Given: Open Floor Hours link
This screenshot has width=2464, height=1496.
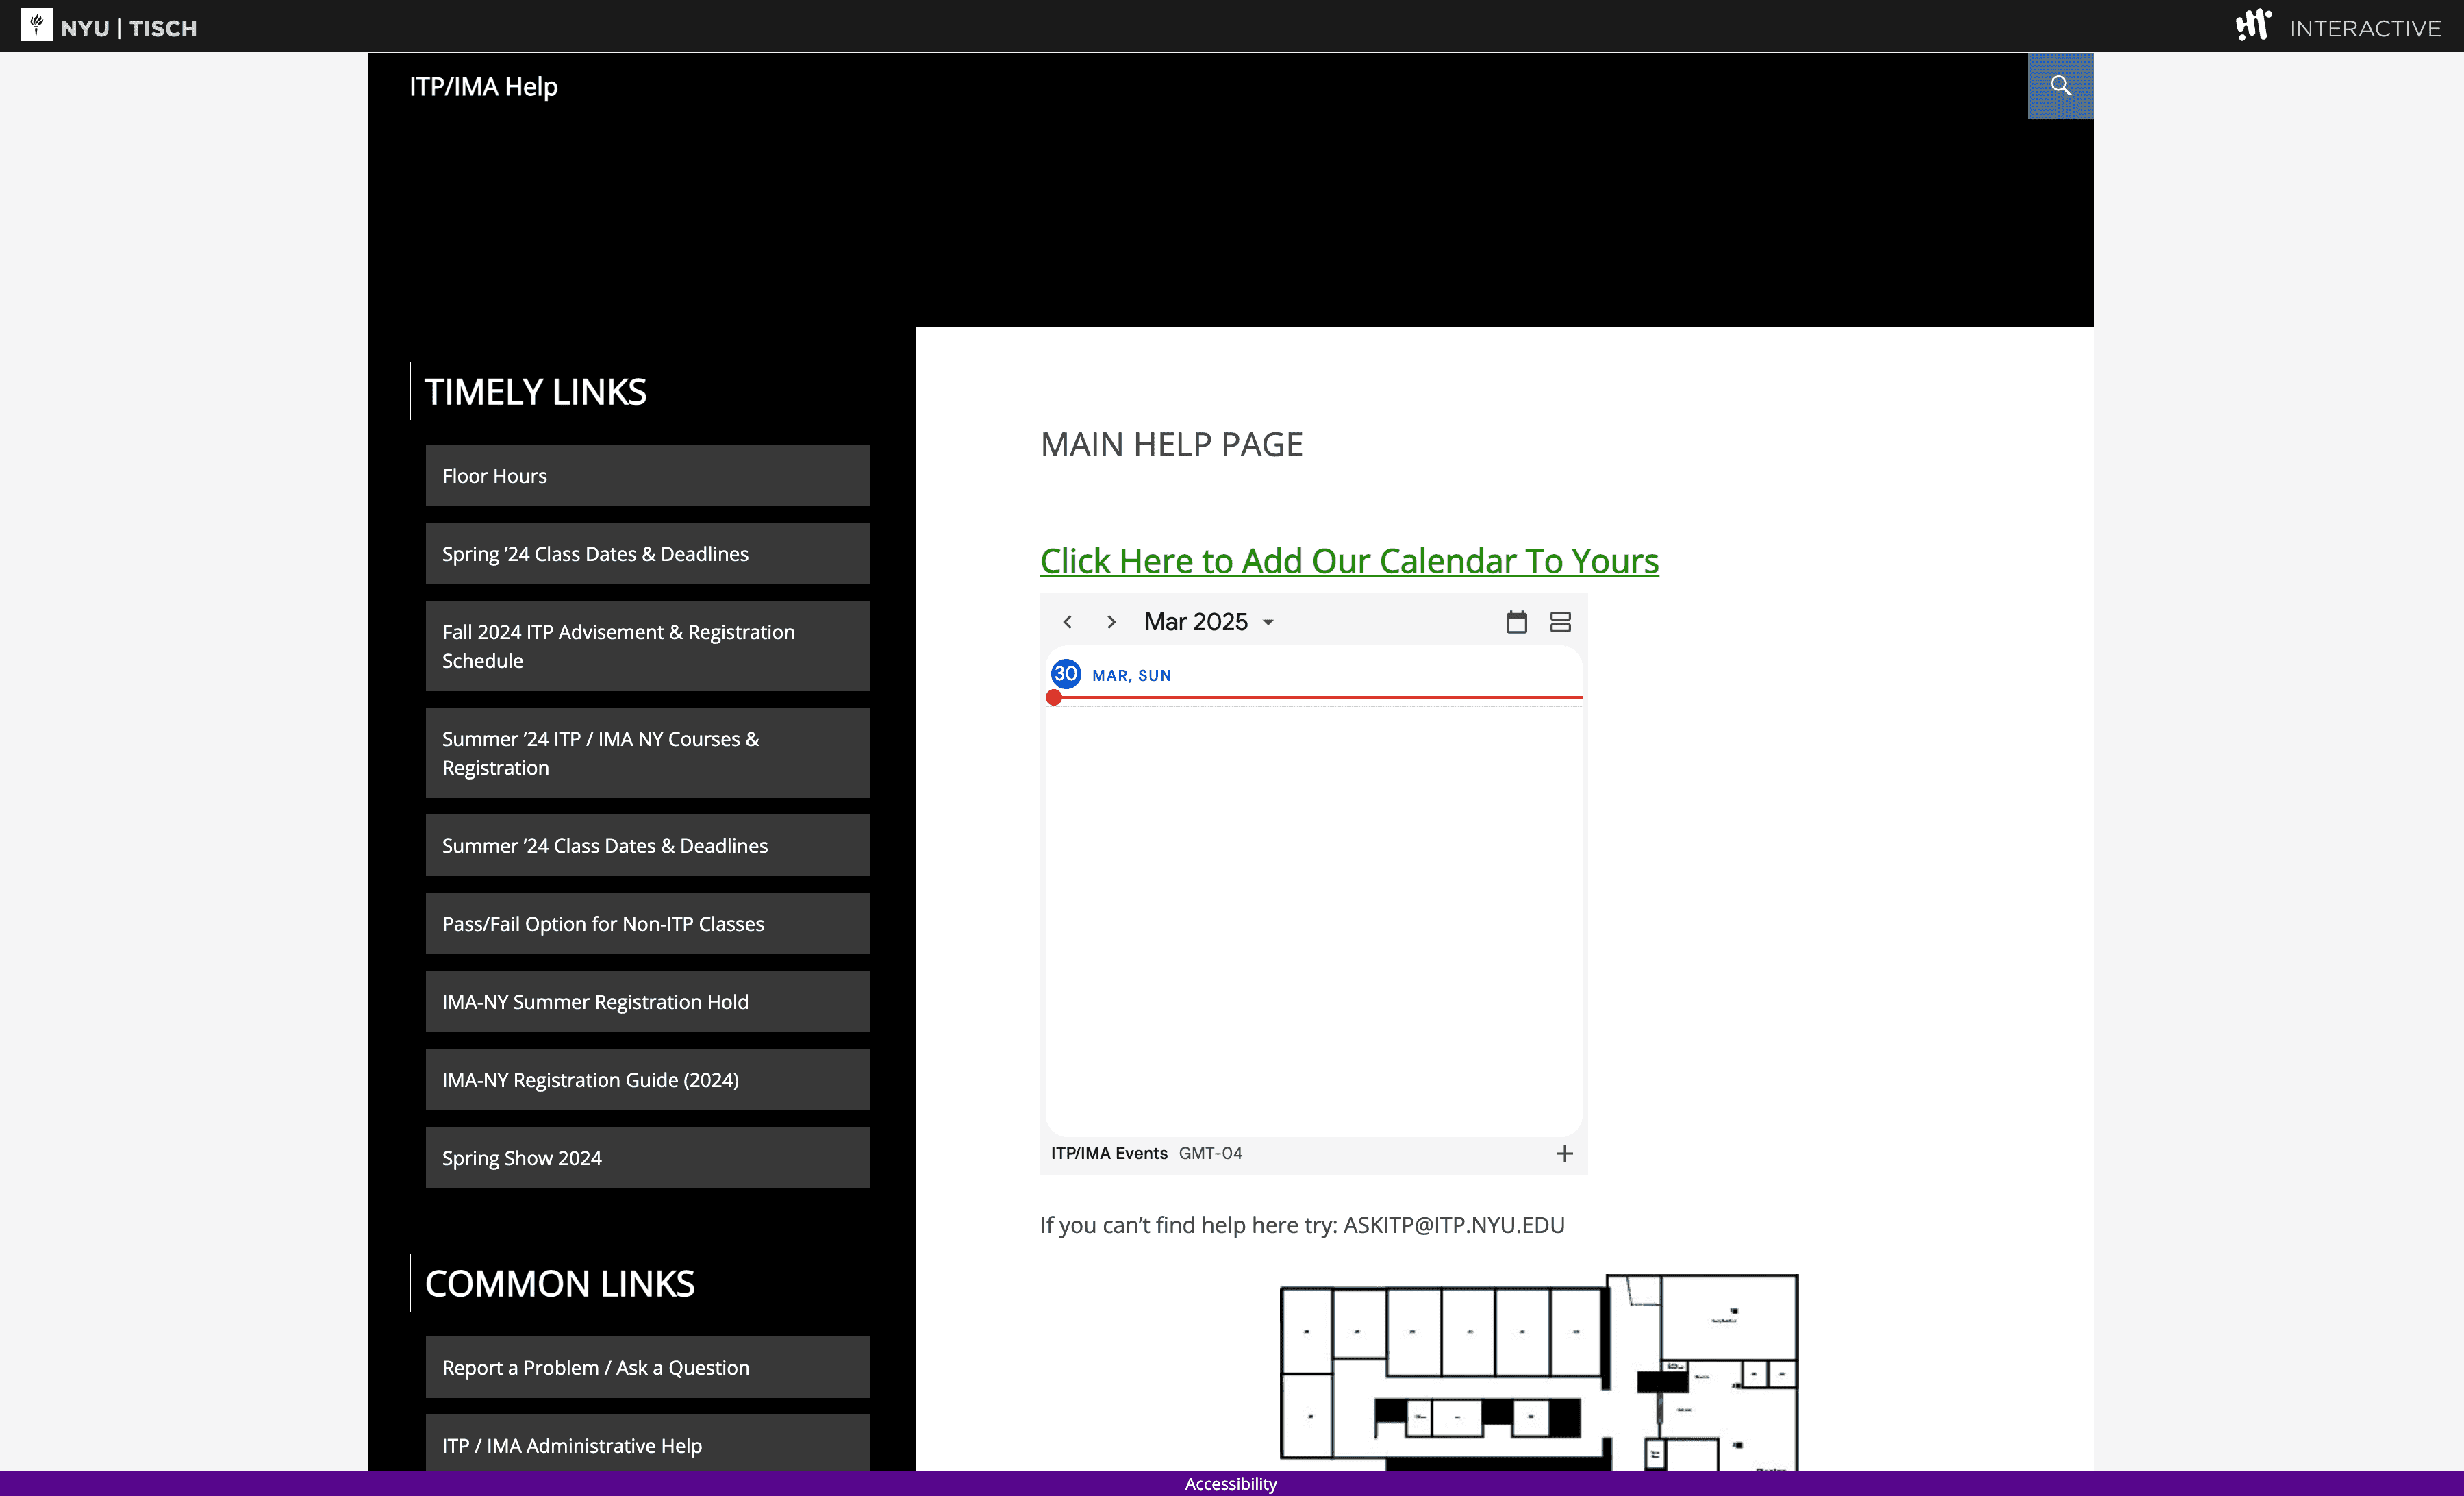Looking at the screenshot, I should coord(647,476).
